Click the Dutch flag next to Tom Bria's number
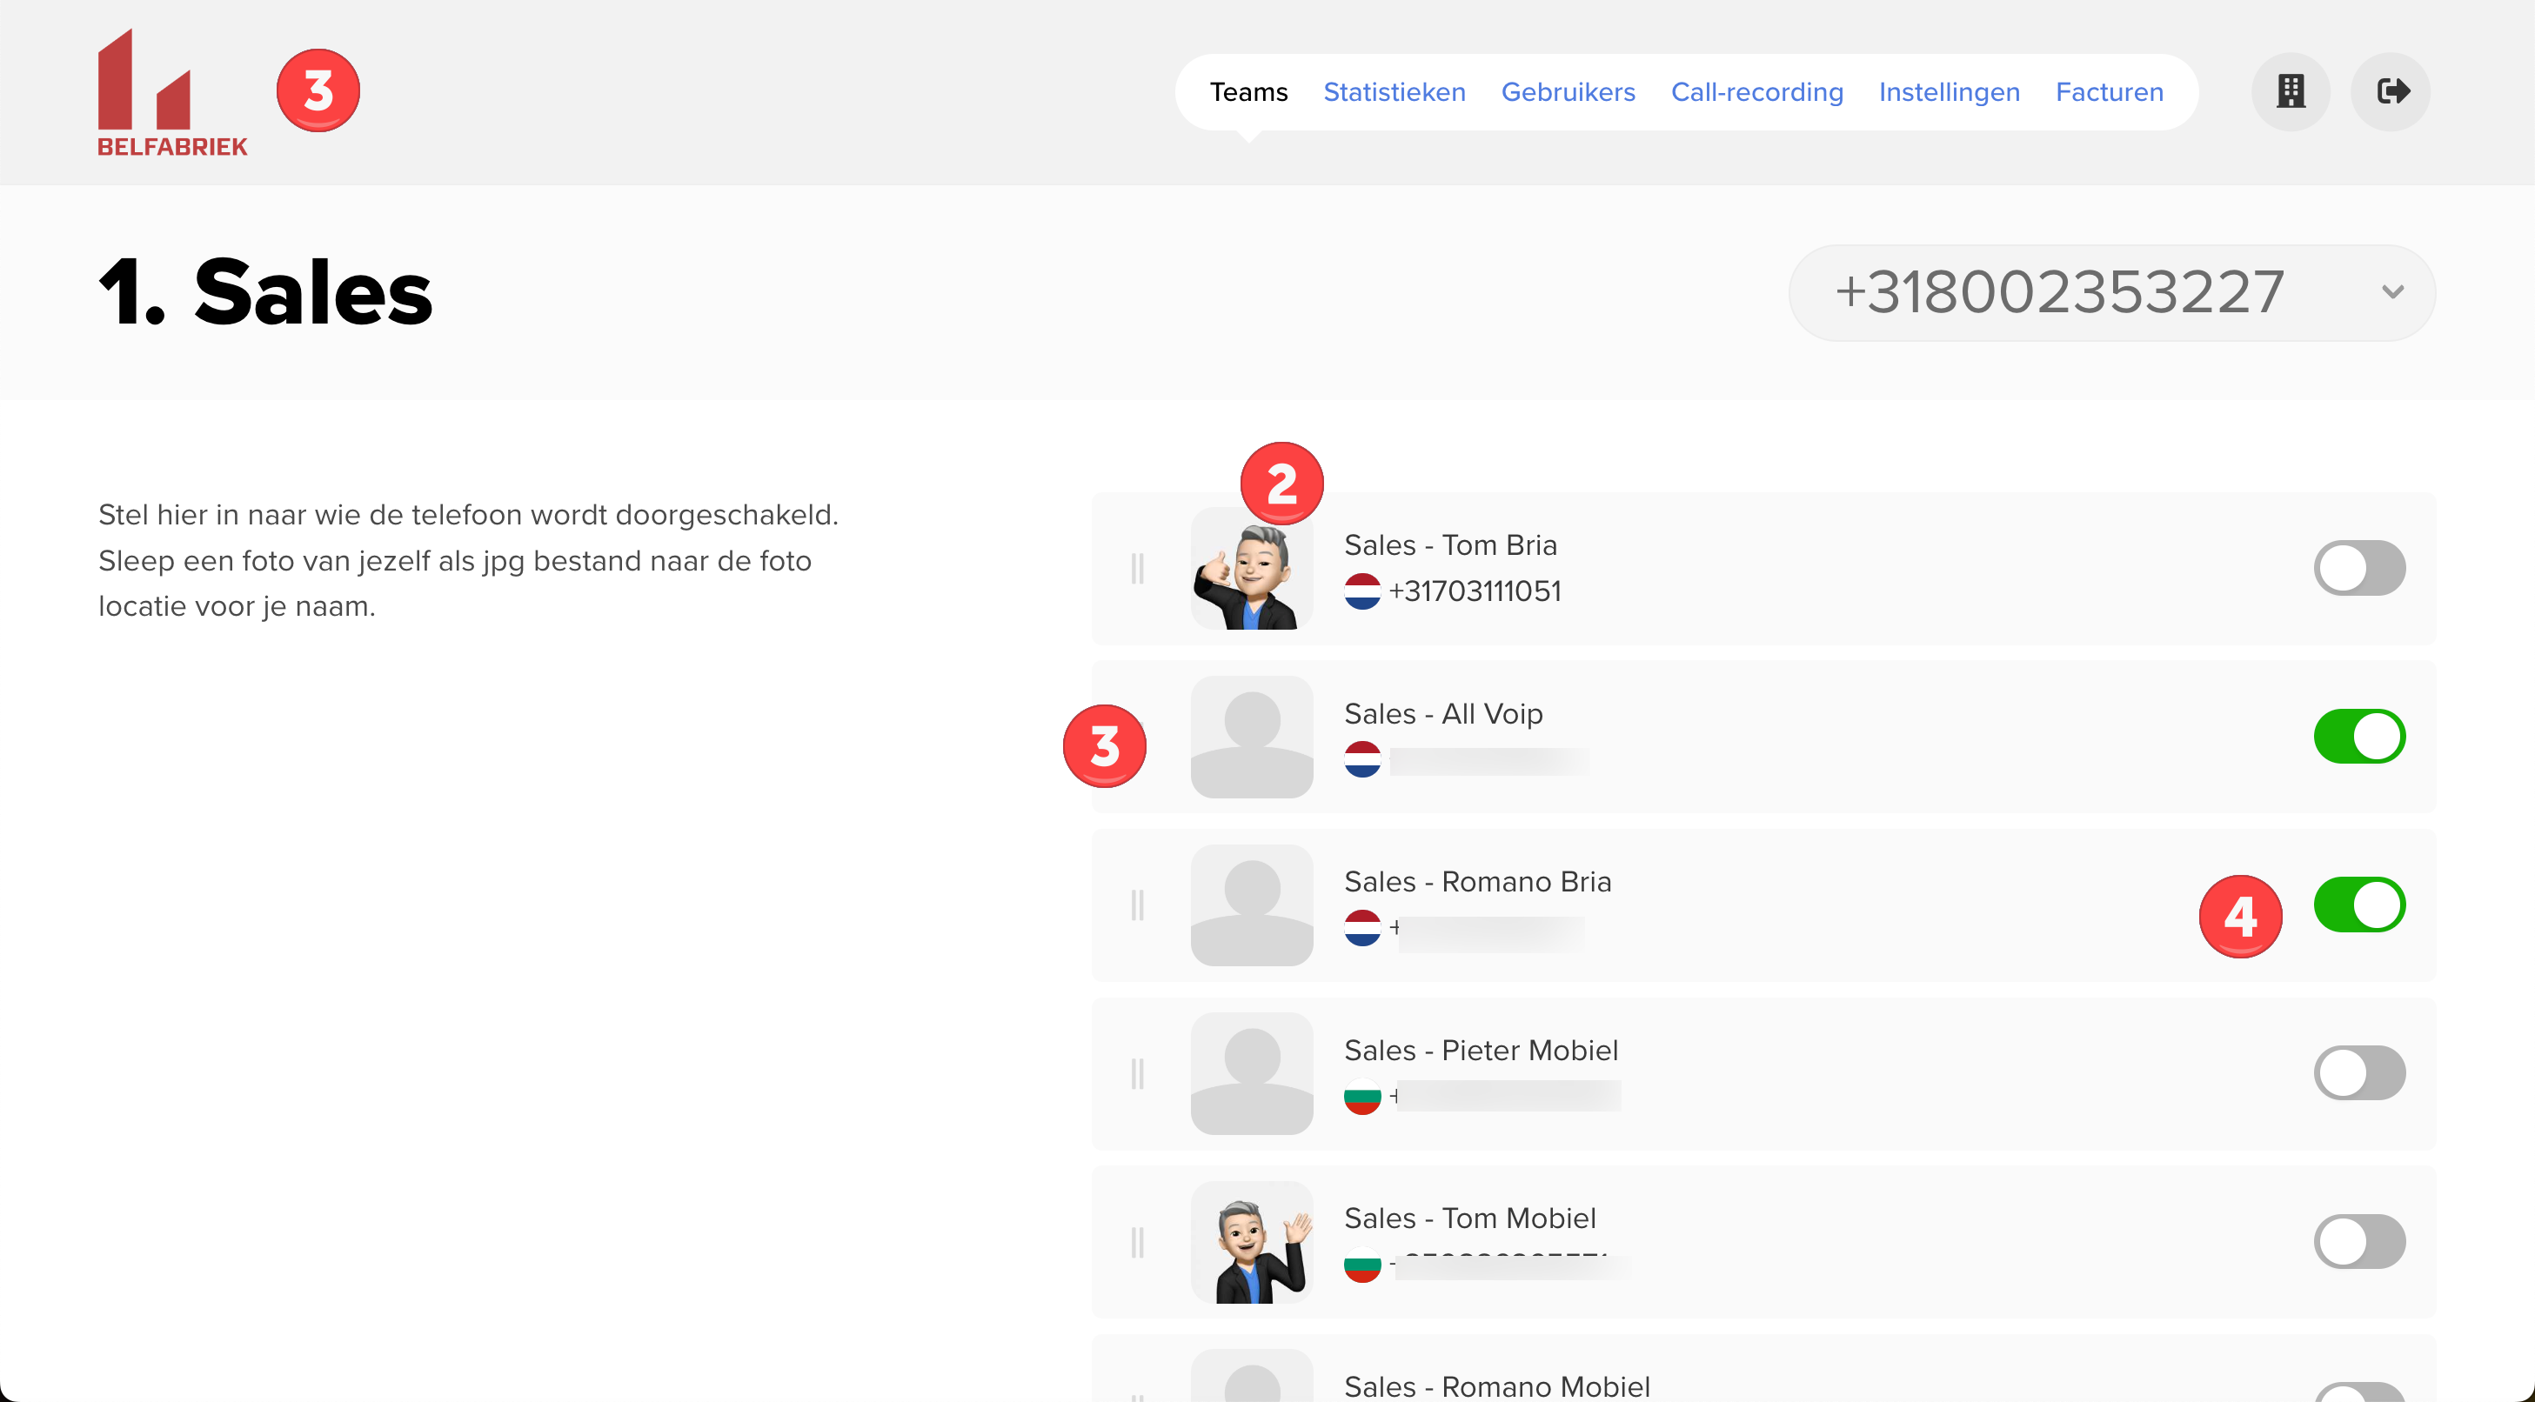Image resolution: width=2535 pixels, height=1402 pixels. point(1364,591)
